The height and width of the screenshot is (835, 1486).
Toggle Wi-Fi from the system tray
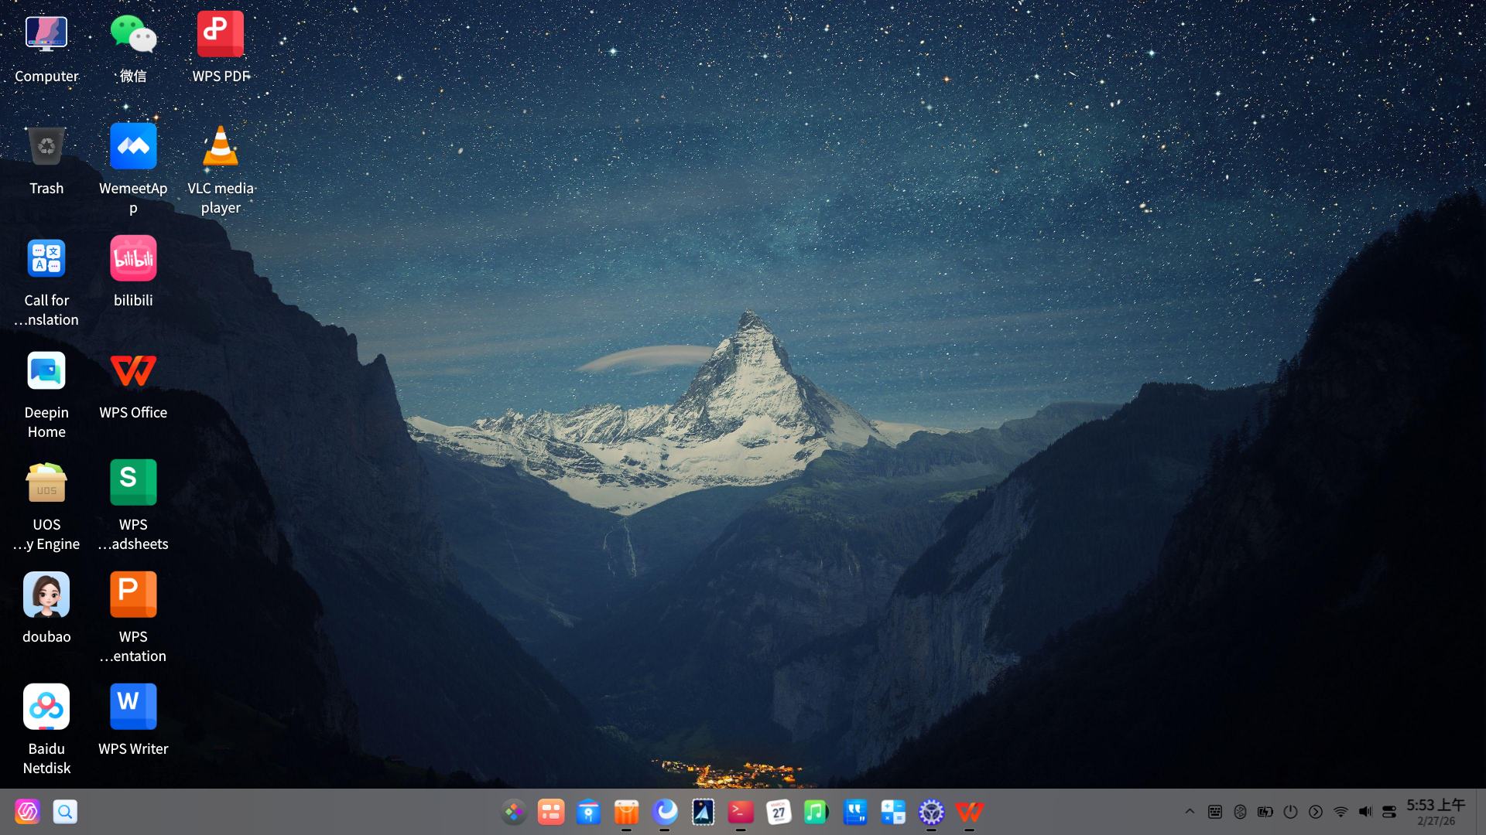point(1340,812)
